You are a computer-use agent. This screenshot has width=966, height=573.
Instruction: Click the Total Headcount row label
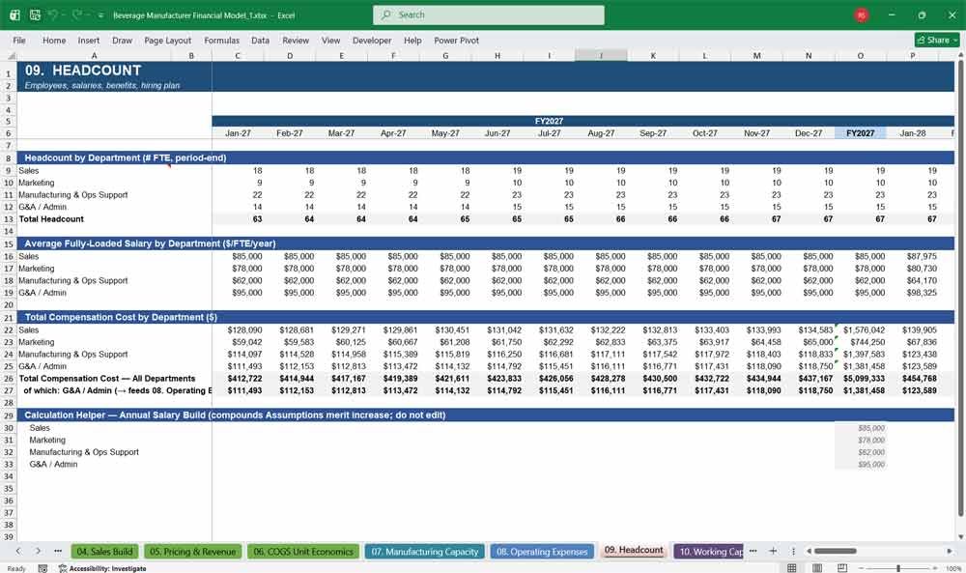click(x=51, y=219)
